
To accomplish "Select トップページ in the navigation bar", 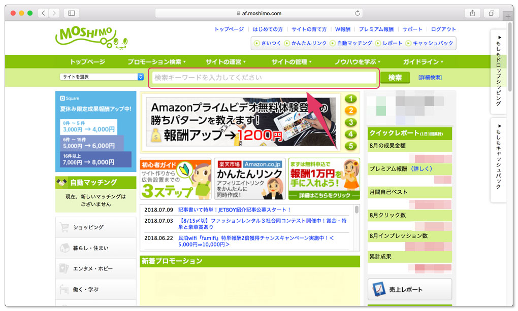I will coord(88,61).
